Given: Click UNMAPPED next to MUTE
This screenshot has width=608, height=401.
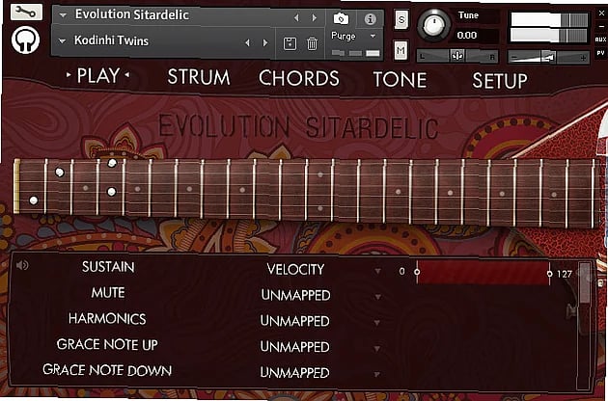Looking at the screenshot, I should [295, 295].
